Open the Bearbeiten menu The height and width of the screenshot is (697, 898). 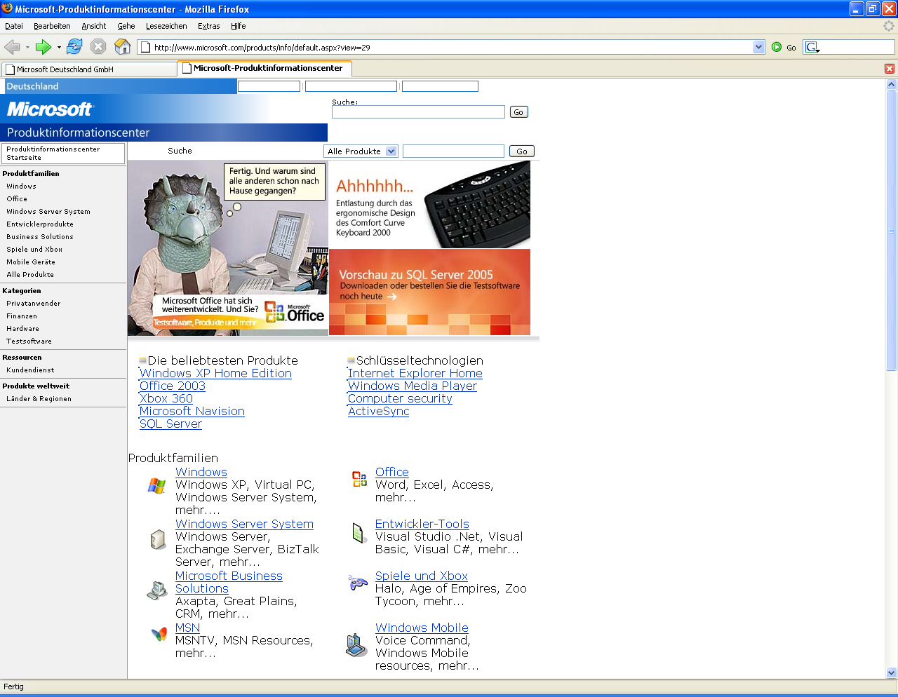[52, 26]
